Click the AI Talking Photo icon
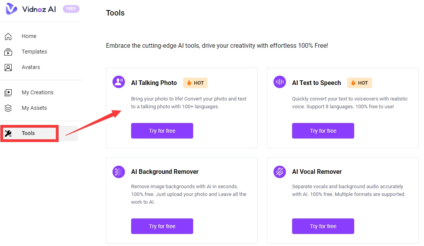Viewport: 424px width, 246px height. coord(119,82)
